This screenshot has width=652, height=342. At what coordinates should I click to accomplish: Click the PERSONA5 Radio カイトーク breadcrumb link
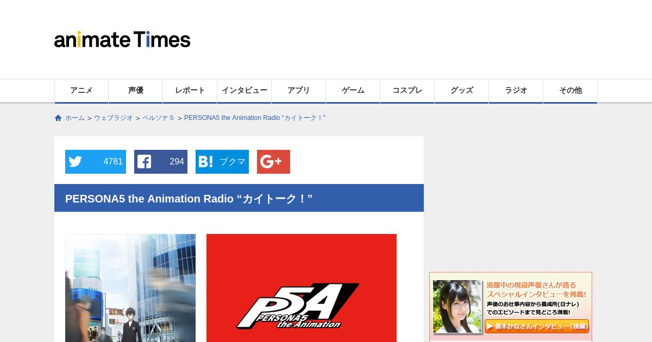tap(255, 118)
